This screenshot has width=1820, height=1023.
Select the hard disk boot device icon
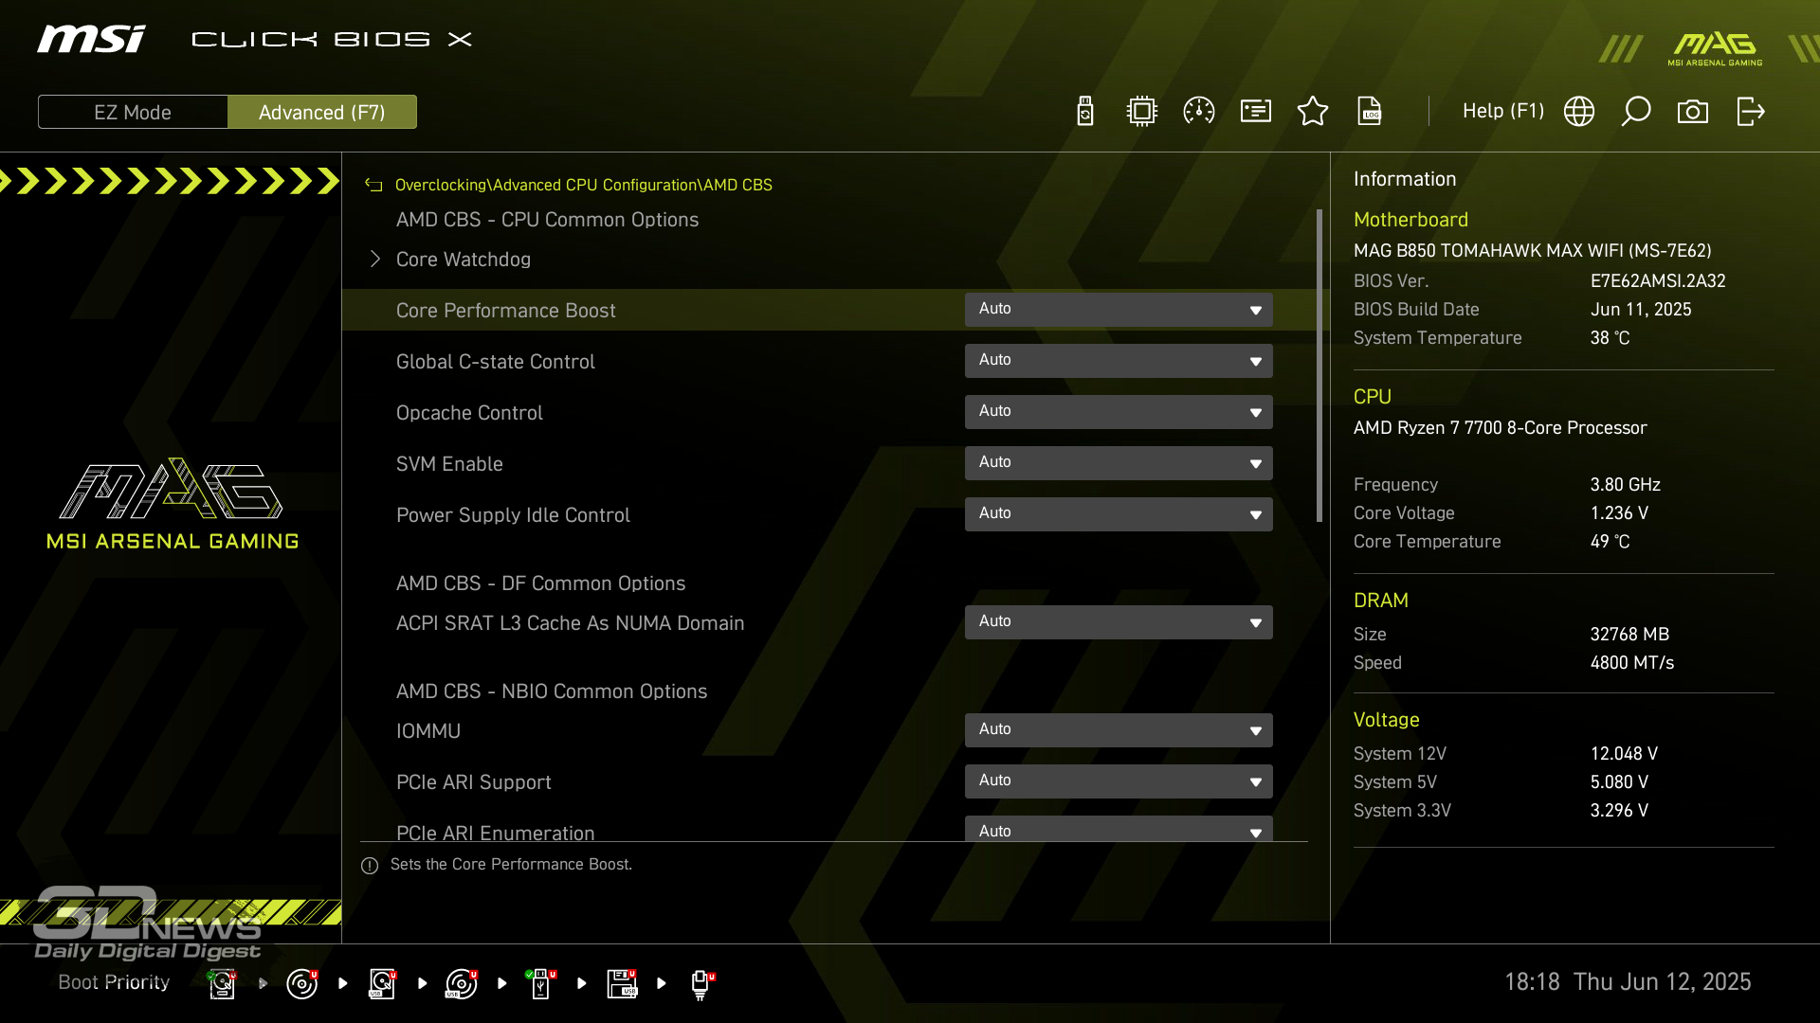coord(222,983)
